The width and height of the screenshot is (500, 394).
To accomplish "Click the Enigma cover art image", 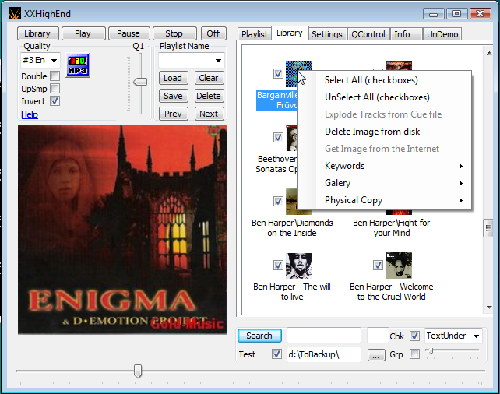I will click(x=123, y=230).
